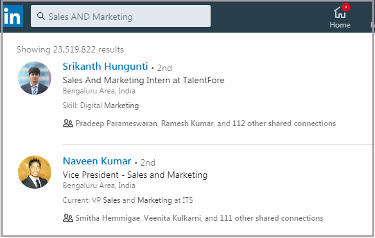375x238 pixels.
Task: Click Skill: Digital Marketing text
Action: (x=101, y=106)
